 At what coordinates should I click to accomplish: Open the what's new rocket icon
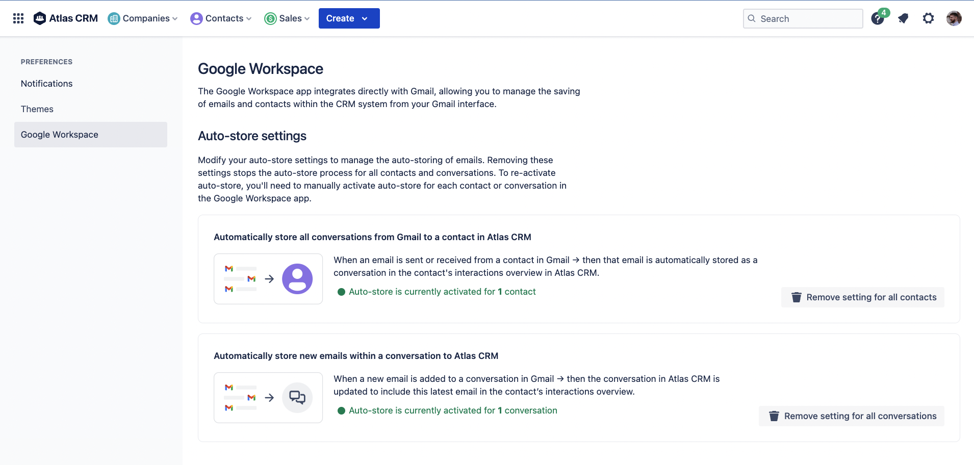click(x=903, y=19)
